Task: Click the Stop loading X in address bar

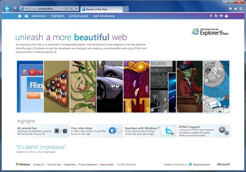Action: [77, 9]
